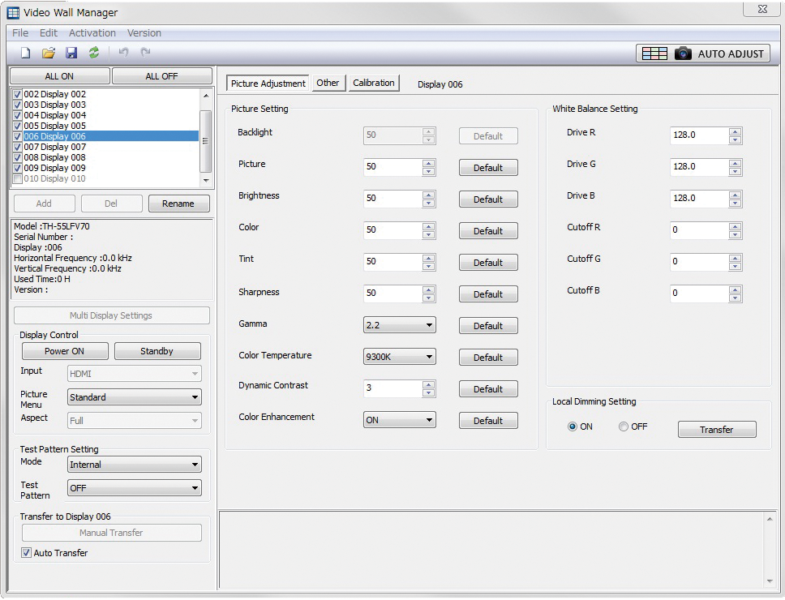This screenshot has height=600, width=785.
Task: Click the New file toolbar icon
Action: (x=25, y=53)
